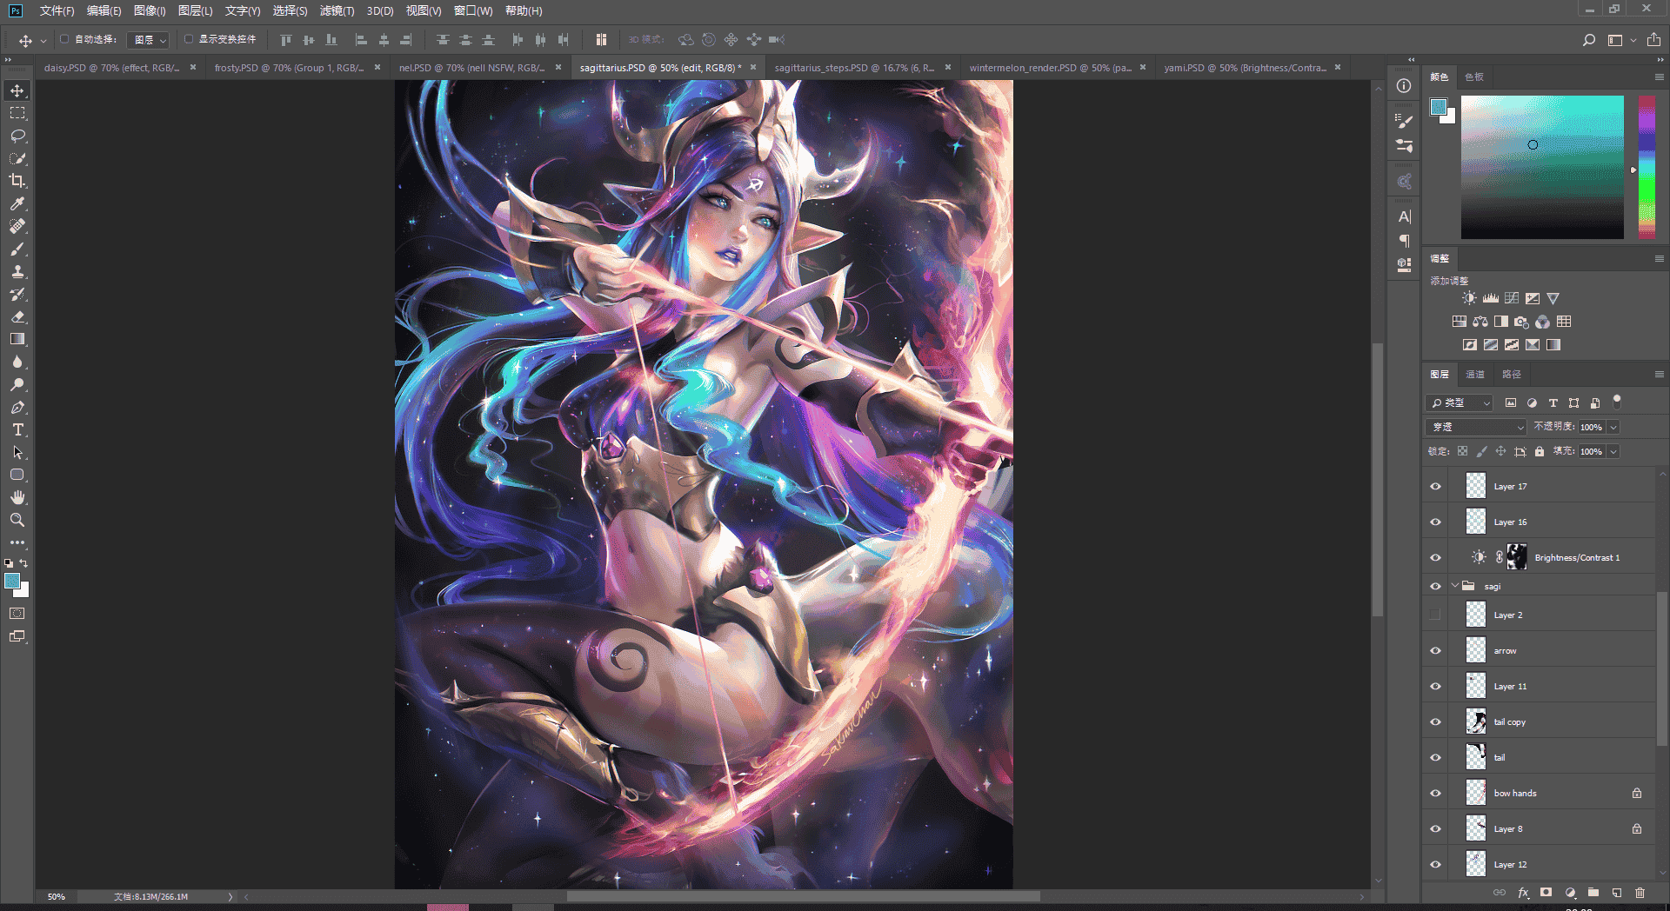This screenshot has width=1670, height=911.
Task: Open the layer filter type dropdown
Action: (1460, 403)
